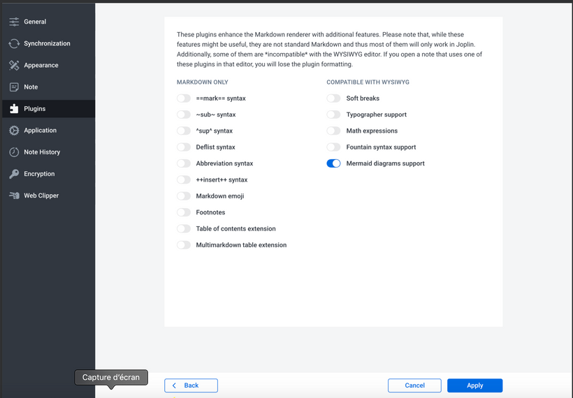Click the Cancel button
This screenshot has width=573, height=398.
click(414, 385)
